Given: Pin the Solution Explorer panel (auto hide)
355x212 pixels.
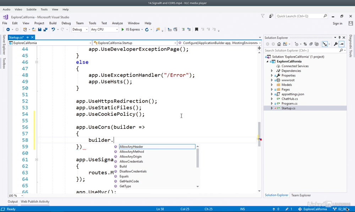Looking at the screenshot, I should (x=339, y=38).
